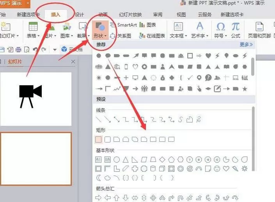Select the moon shape in 基本形状
Screen dimensions: 275x202
pyautogui.click(x=99, y=178)
